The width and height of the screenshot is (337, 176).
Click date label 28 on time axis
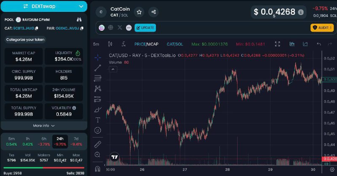(227, 170)
